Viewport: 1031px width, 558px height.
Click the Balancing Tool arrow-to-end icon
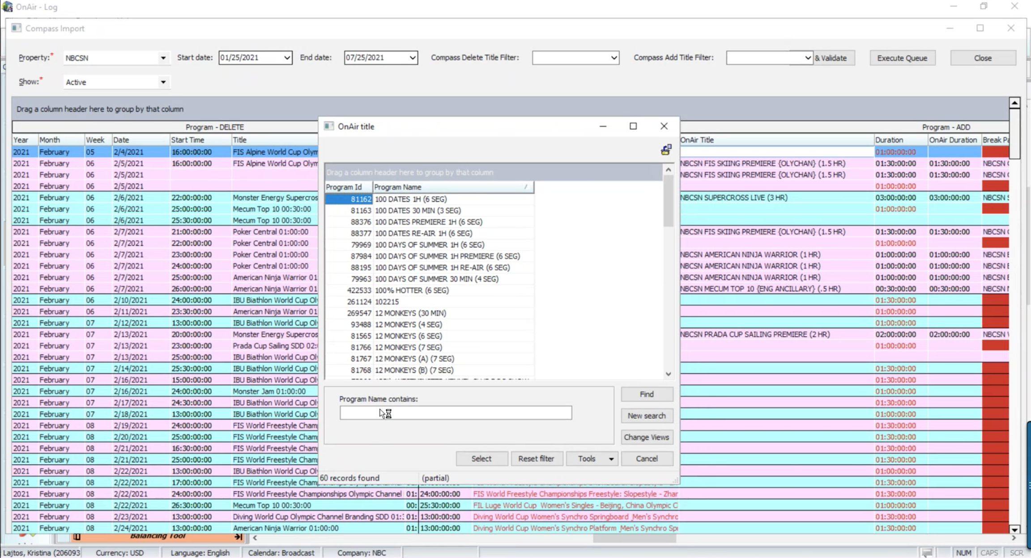click(238, 537)
